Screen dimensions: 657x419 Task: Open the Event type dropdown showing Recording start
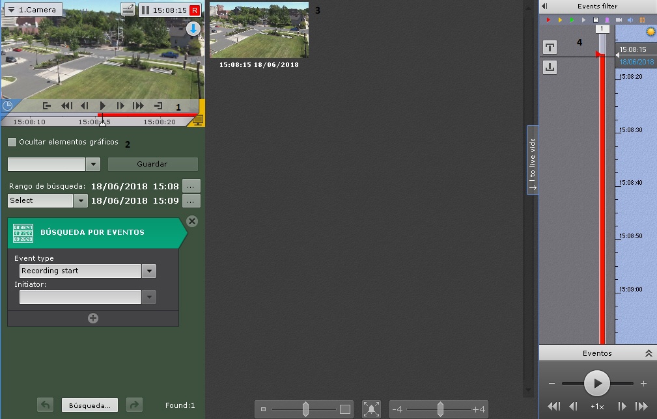click(x=149, y=271)
